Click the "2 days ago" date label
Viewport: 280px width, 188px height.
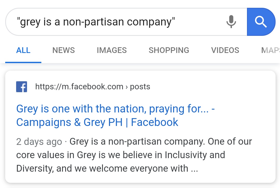(x=39, y=142)
